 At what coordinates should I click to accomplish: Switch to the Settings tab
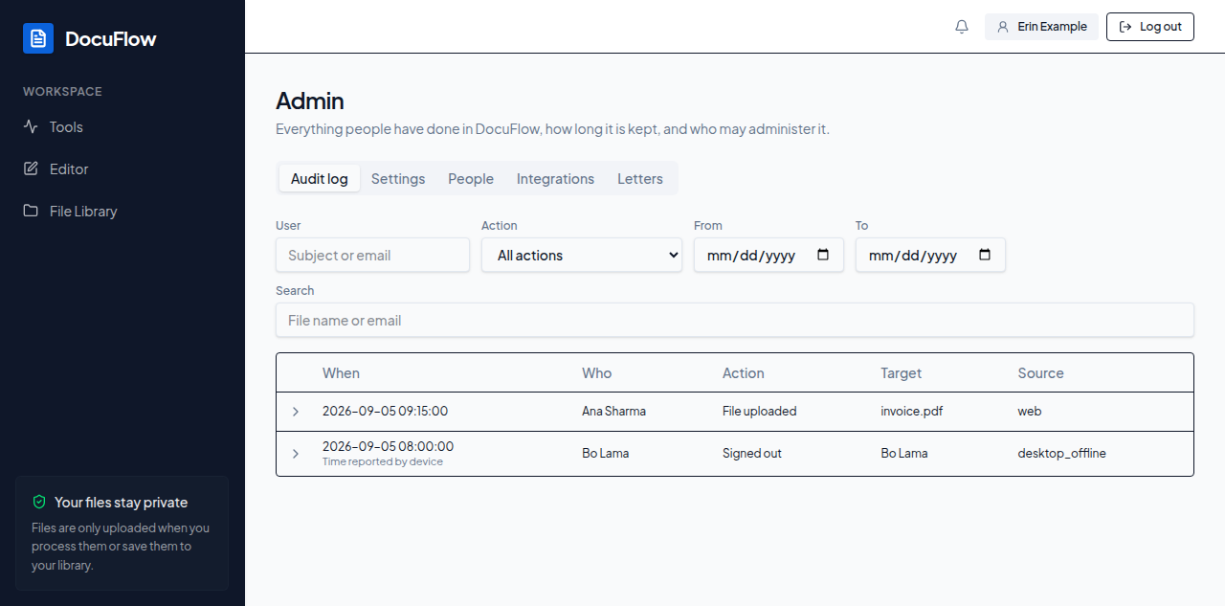[x=398, y=178]
